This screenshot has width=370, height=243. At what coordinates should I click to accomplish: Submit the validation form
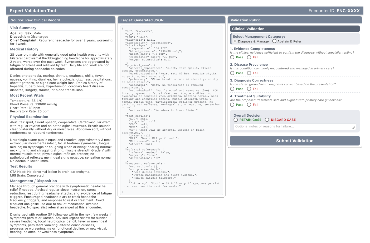(x=295, y=141)
